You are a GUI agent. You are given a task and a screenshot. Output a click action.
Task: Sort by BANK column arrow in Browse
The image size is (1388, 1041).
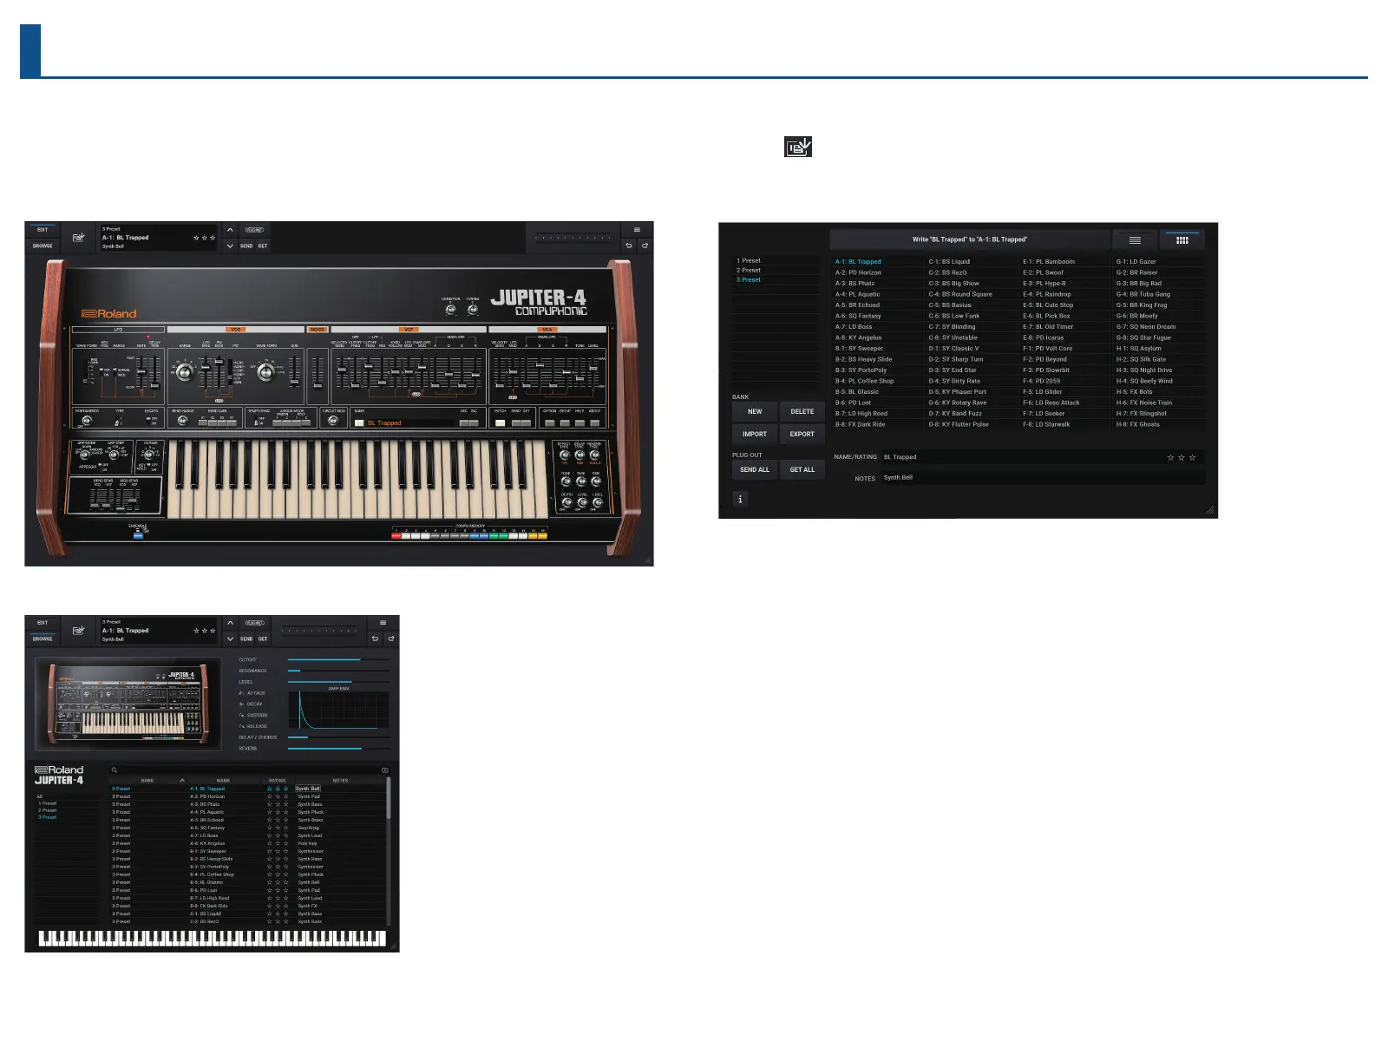point(182,780)
